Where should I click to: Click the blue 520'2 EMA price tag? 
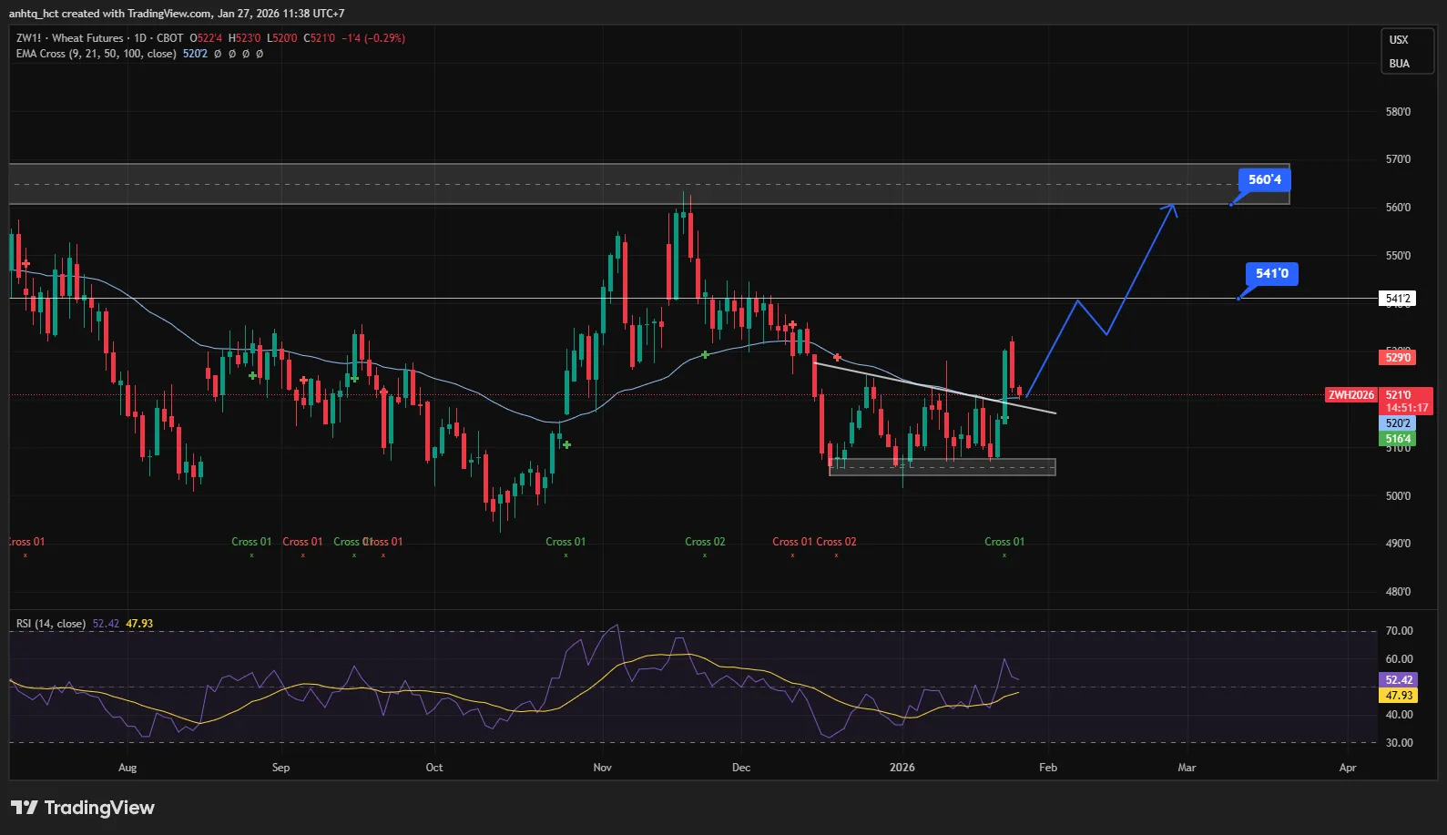click(x=1398, y=423)
